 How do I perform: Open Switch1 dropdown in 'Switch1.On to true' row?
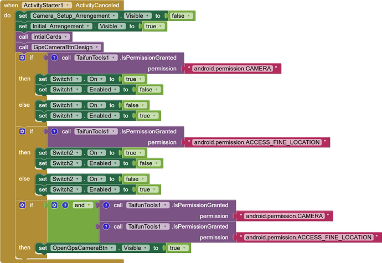(x=66, y=79)
